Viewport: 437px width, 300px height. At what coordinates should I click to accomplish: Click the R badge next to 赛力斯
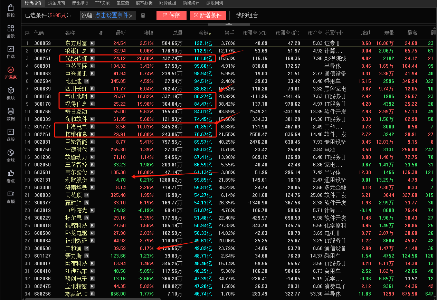click(x=87, y=256)
